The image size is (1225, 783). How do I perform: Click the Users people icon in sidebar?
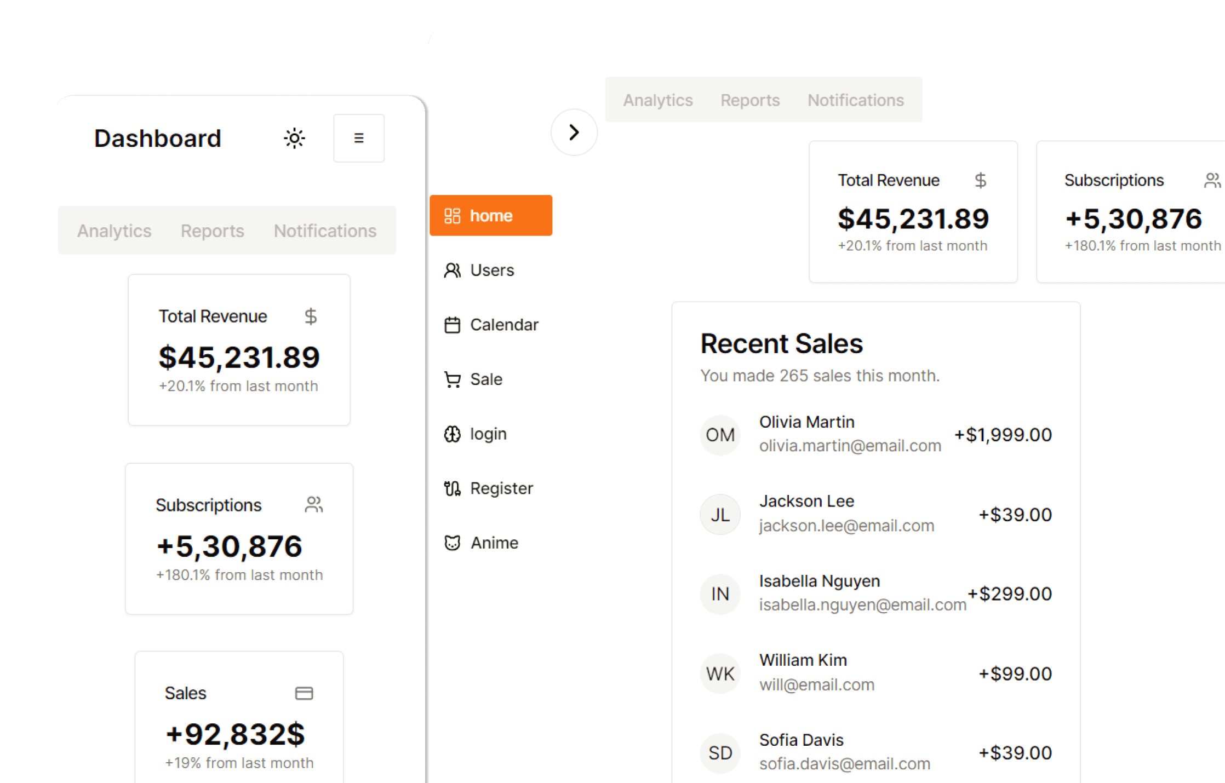tap(452, 270)
